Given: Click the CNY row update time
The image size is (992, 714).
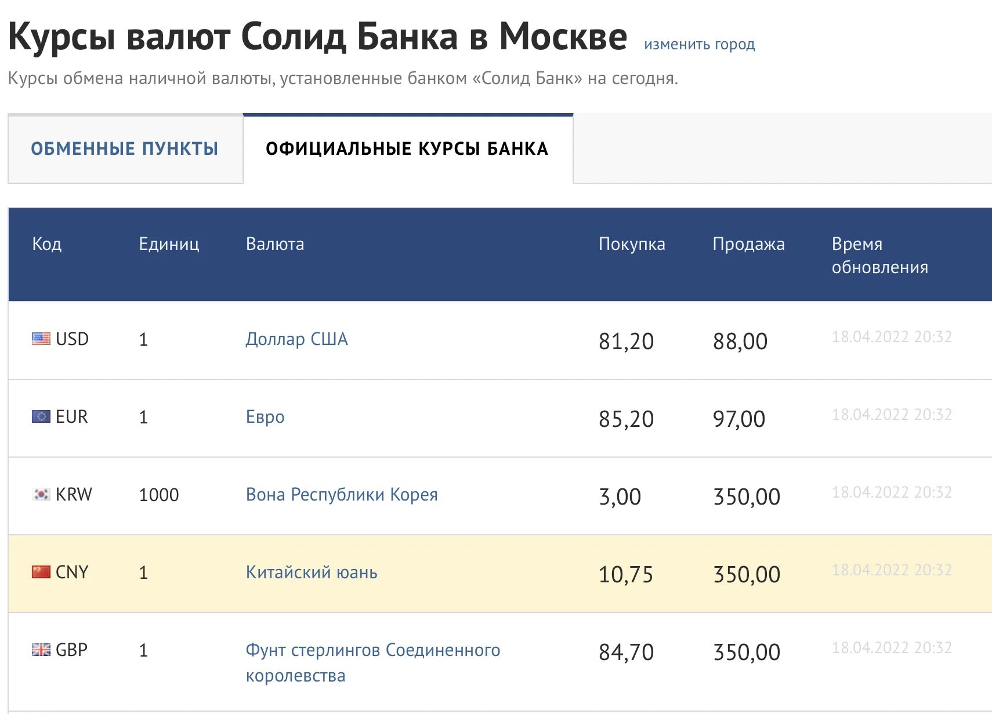Looking at the screenshot, I should (x=892, y=570).
